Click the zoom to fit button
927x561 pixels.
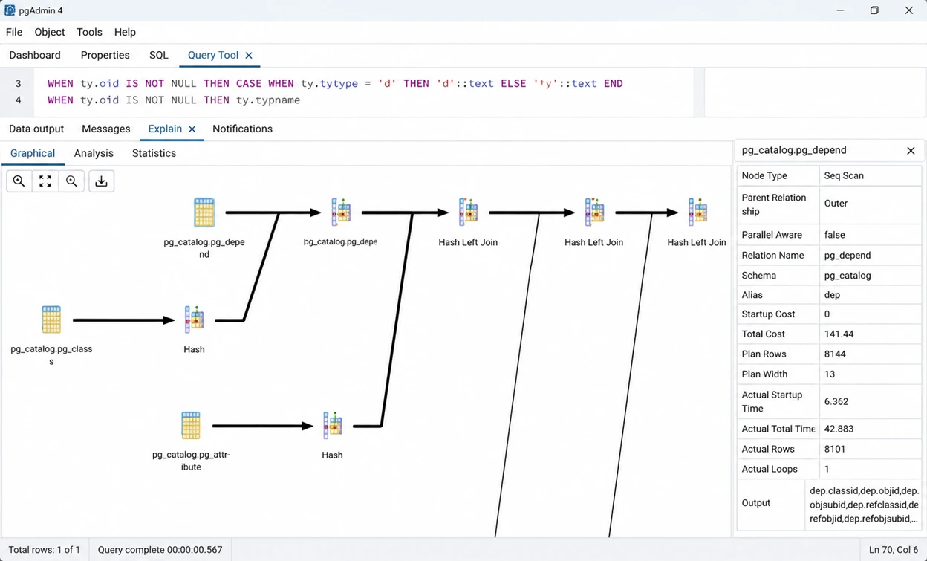45,181
